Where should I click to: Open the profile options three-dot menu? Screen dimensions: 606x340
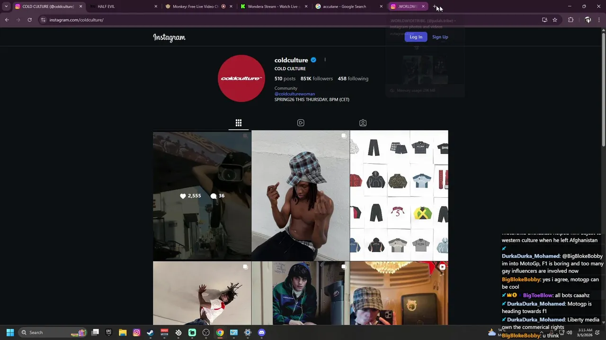point(325,60)
